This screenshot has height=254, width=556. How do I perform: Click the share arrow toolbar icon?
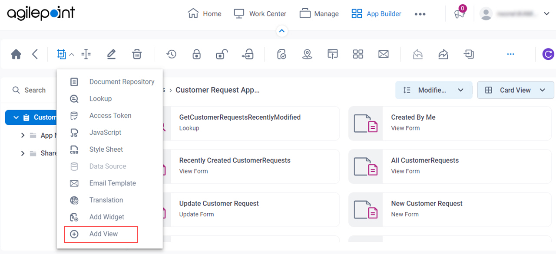tap(443, 54)
